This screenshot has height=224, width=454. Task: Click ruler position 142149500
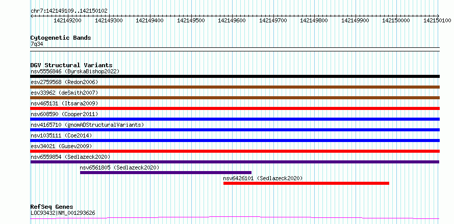[191, 20]
